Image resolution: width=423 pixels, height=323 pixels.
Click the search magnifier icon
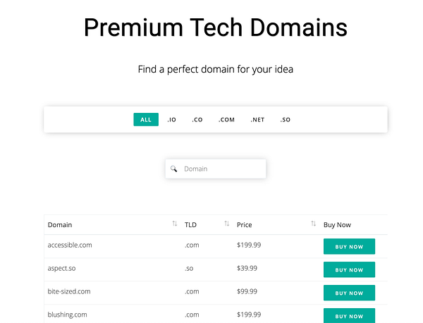[173, 169]
